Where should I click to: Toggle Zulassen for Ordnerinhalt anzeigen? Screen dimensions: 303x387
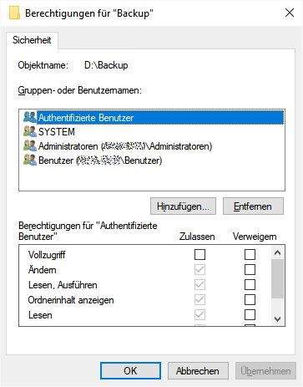(x=199, y=299)
